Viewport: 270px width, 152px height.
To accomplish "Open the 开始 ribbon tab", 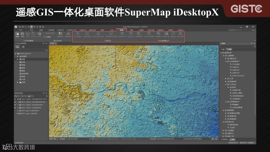I will coord(31,30).
